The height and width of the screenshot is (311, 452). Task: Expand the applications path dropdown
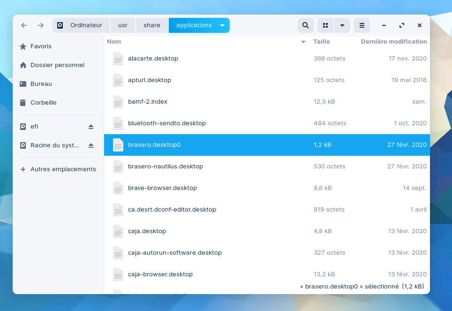pos(222,25)
